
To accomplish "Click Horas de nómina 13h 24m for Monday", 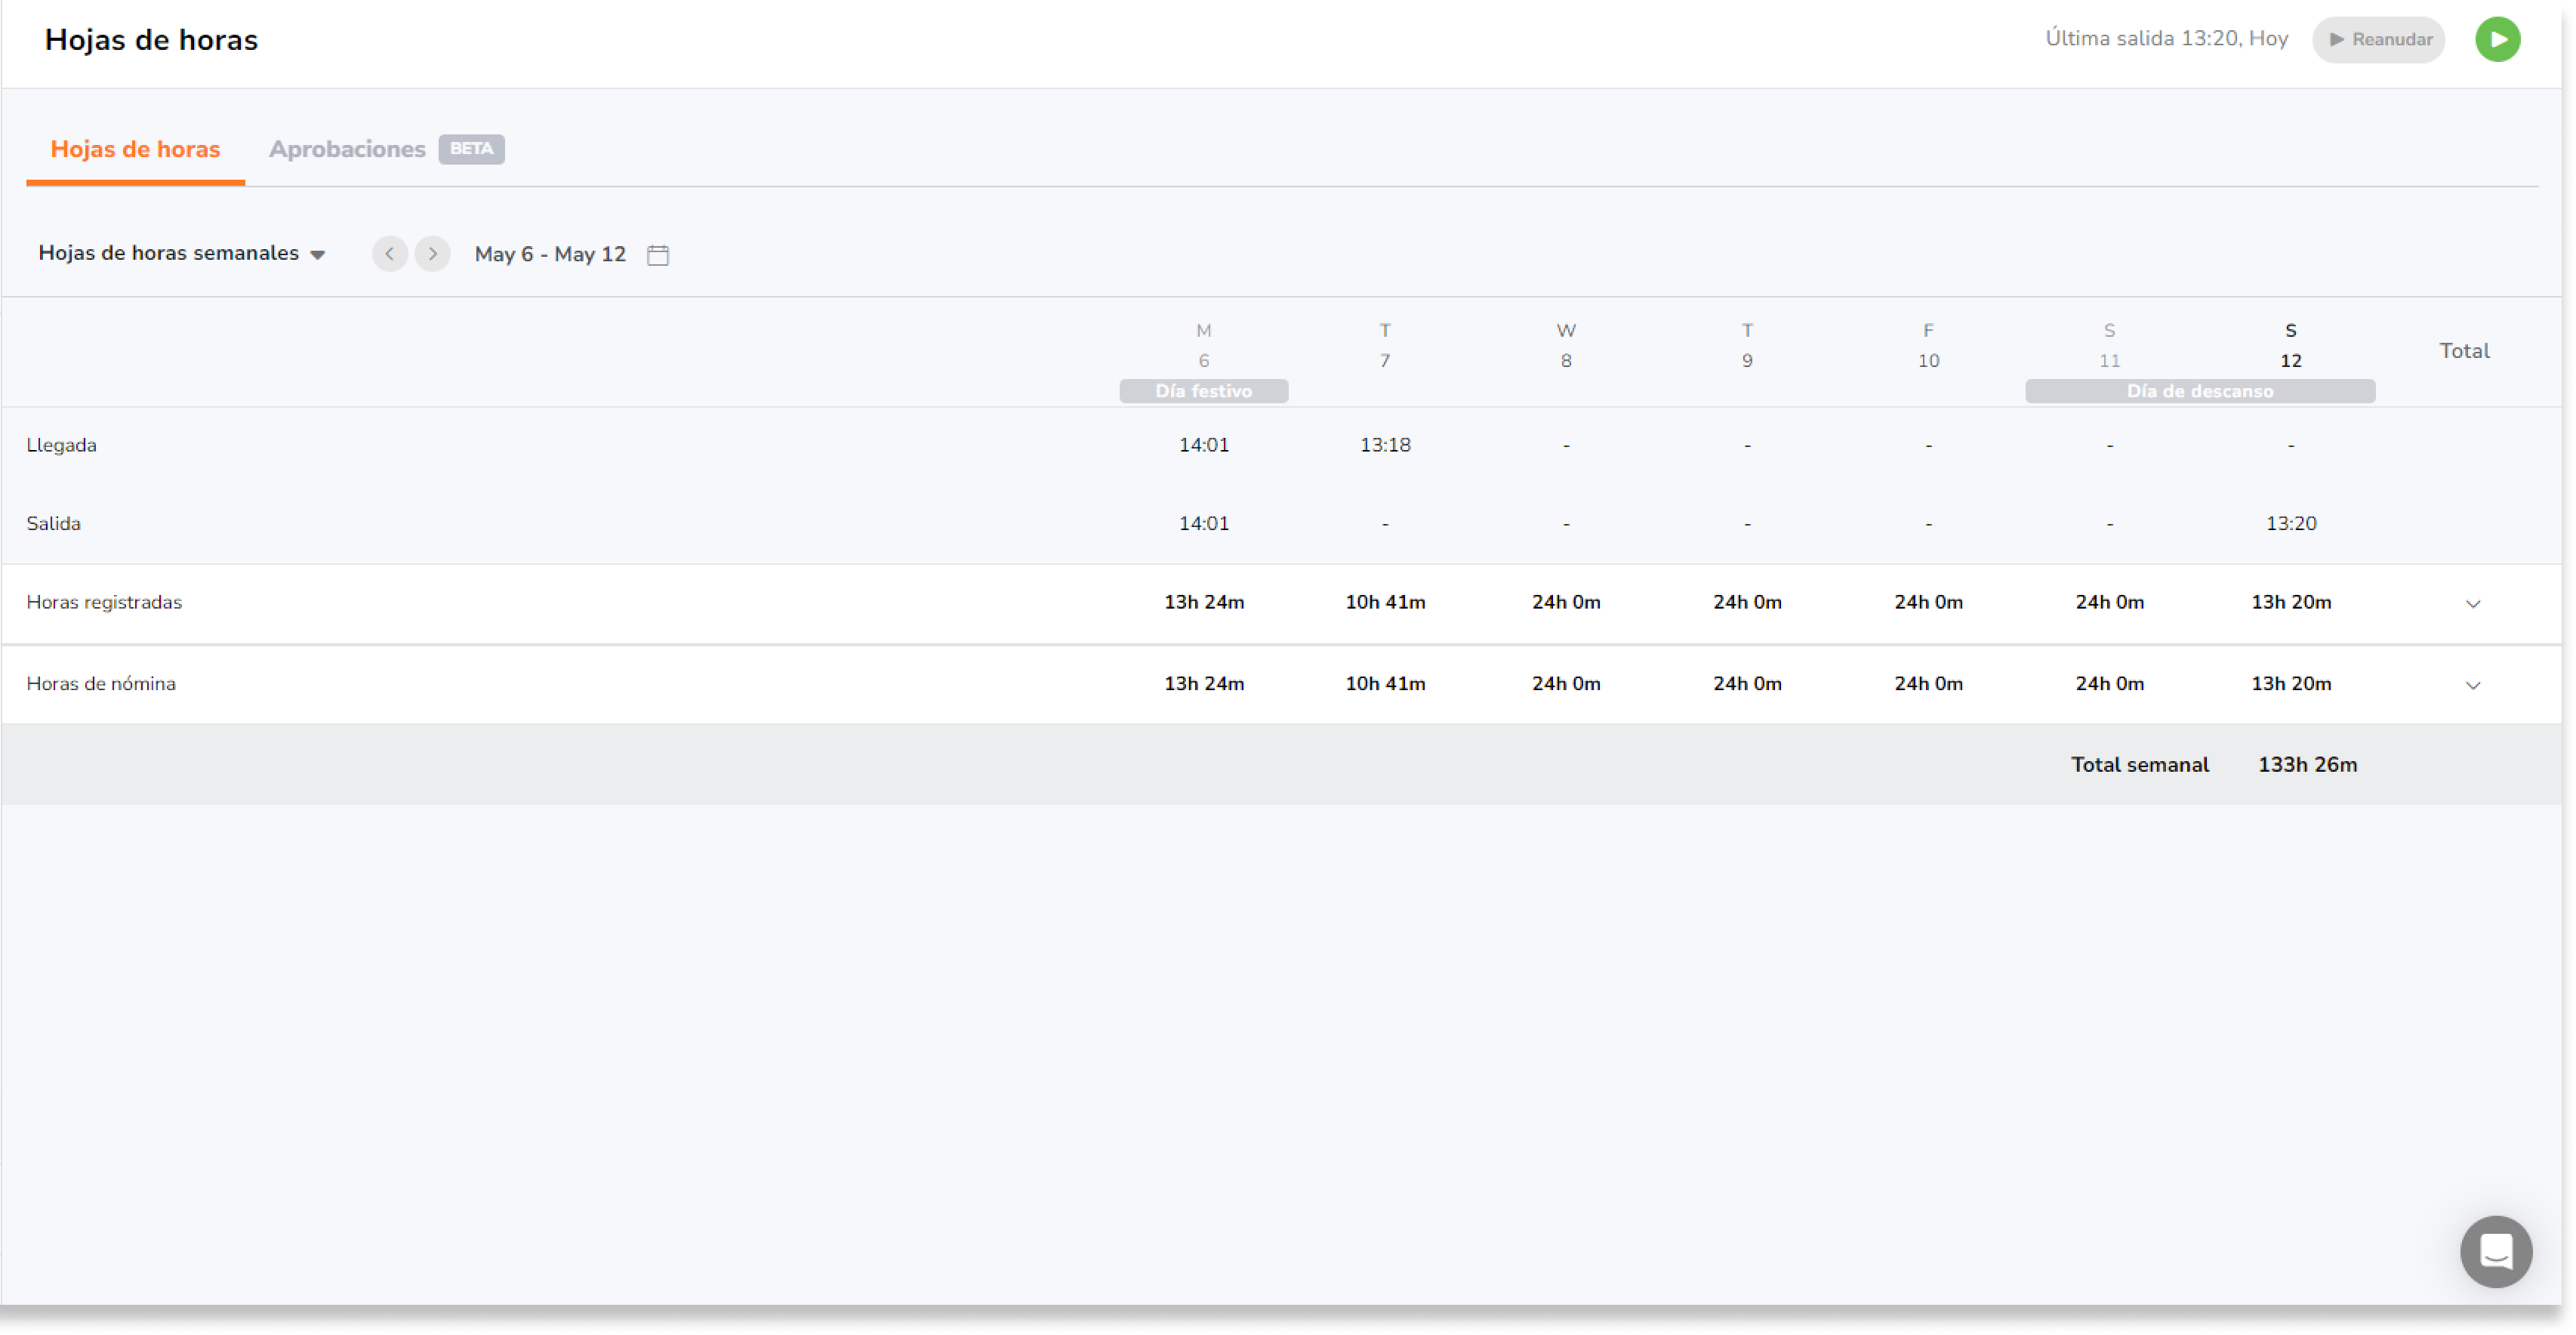I will [1203, 684].
